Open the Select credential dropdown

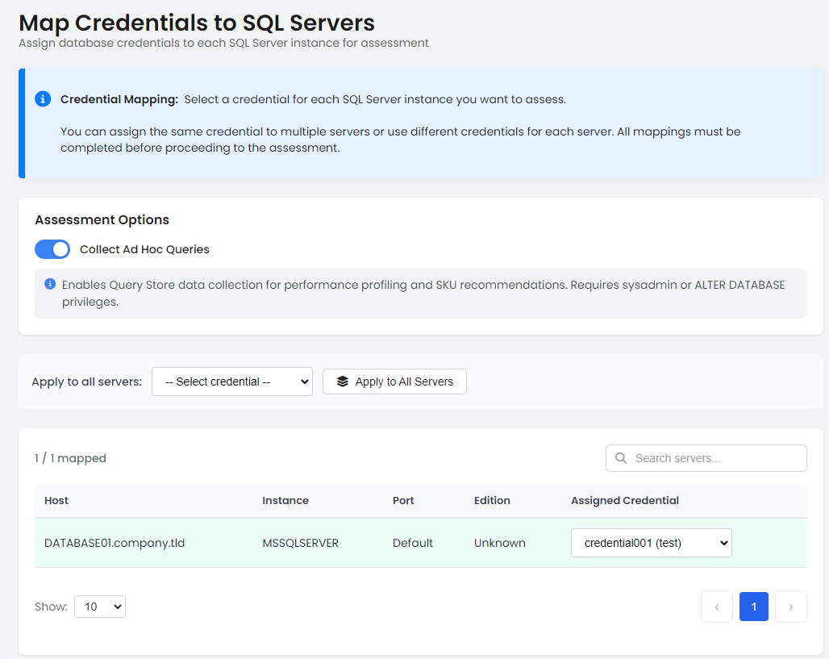pyautogui.click(x=232, y=382)
